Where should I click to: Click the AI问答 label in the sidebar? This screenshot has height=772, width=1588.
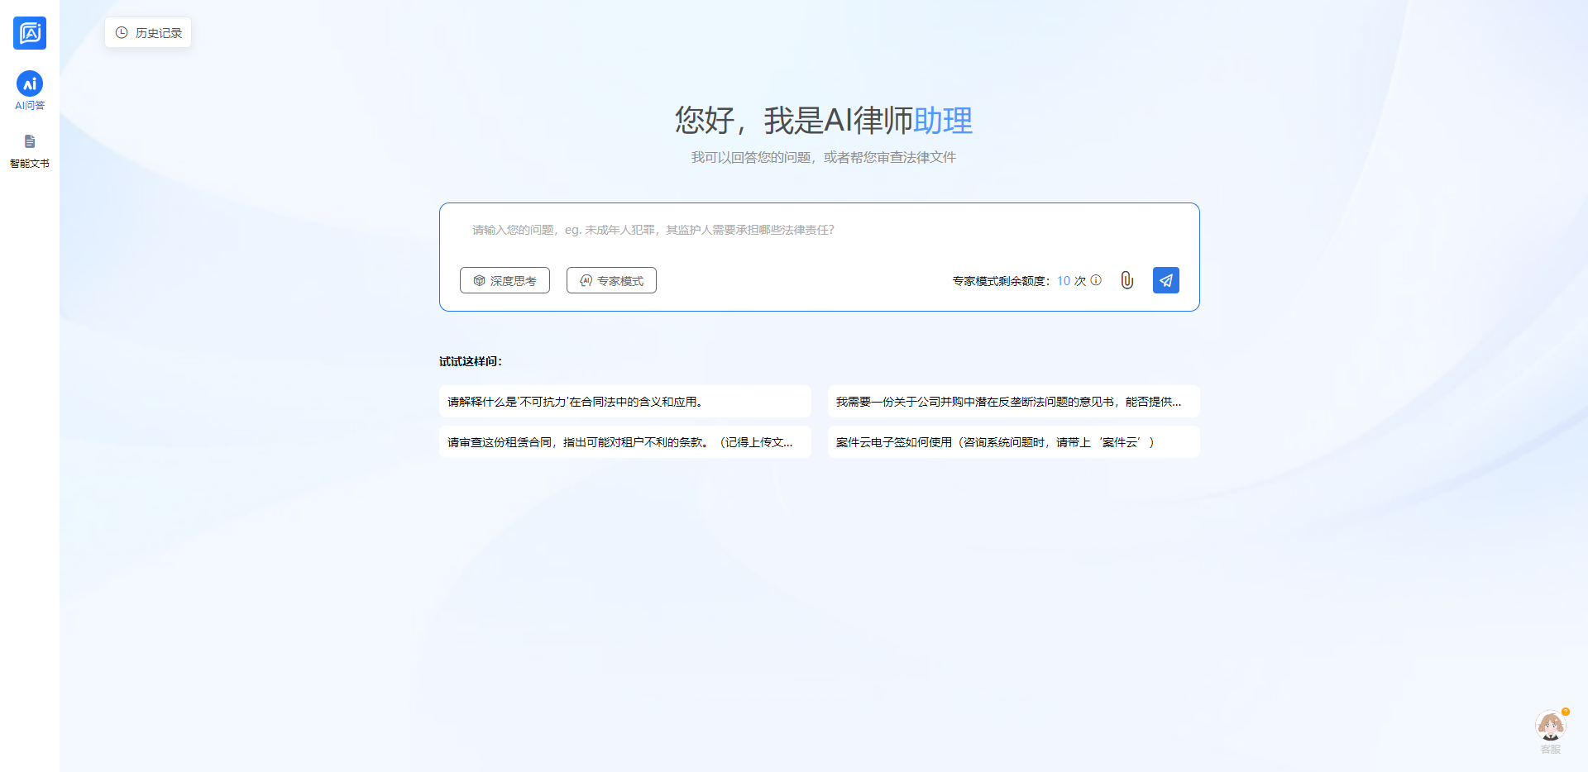30,106
